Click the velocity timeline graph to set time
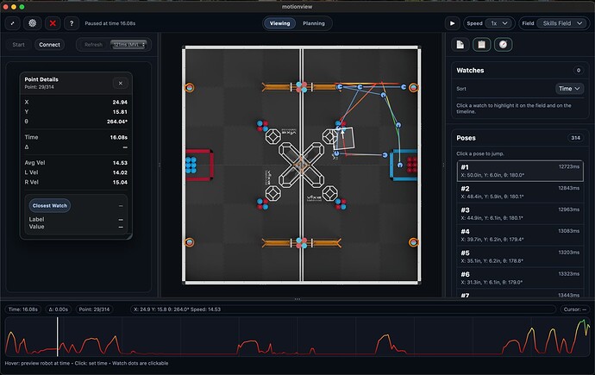This screenshot has height=375, width=595. pyautogui.click(x=297, y=337)
